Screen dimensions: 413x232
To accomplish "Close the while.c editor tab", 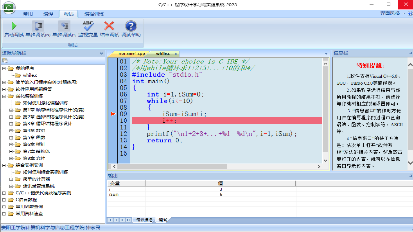I will coord(175,54).
